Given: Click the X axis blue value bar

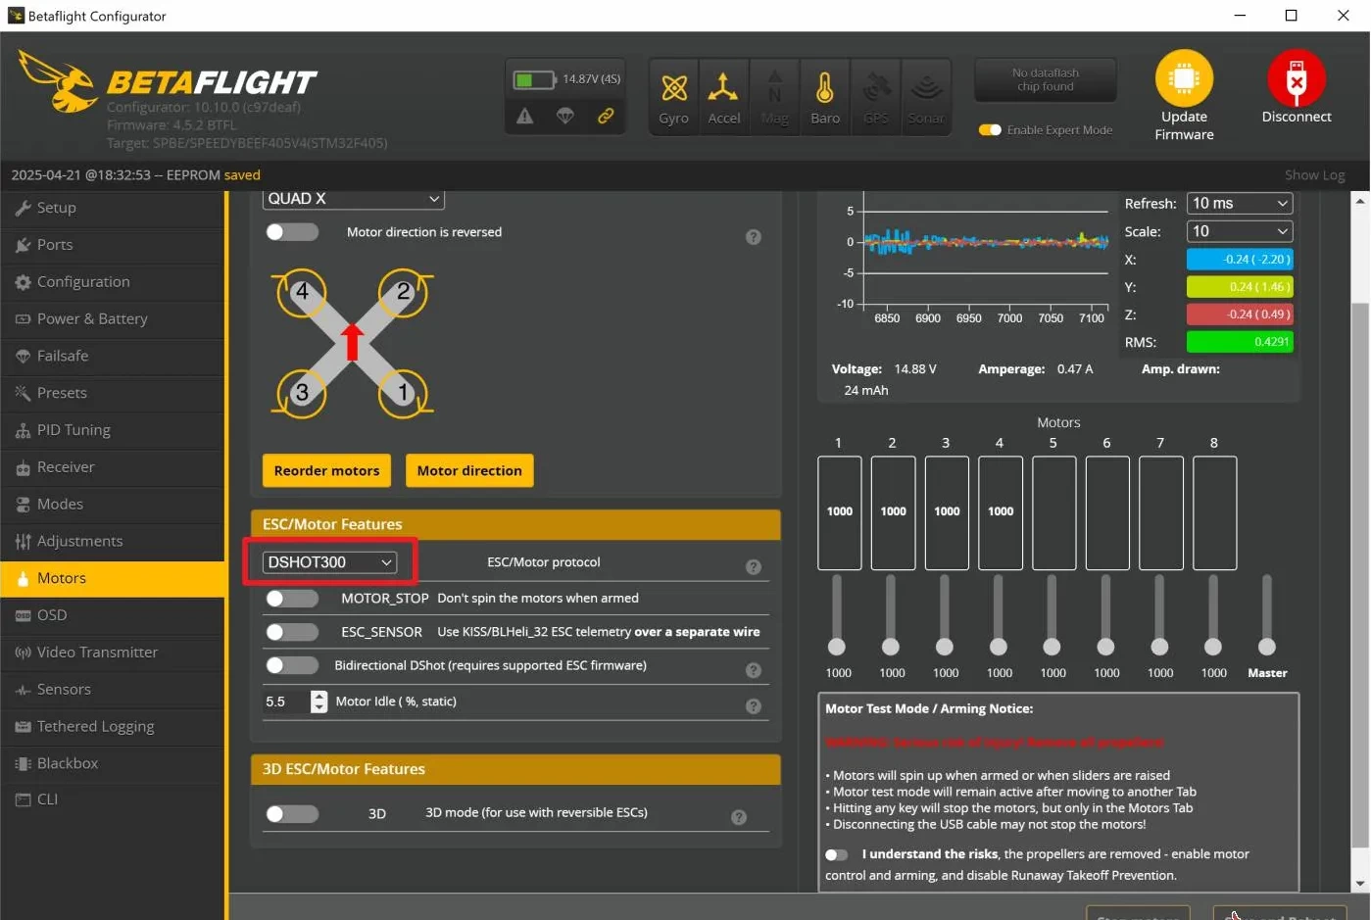Looking at the screenshot, I should tap(1240, 260).
